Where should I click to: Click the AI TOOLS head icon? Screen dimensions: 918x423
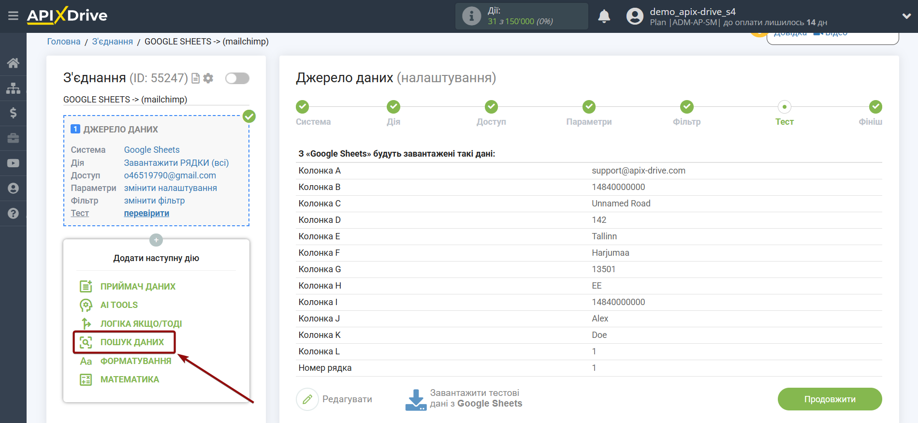pyautogui.click(x=86, y=305)
